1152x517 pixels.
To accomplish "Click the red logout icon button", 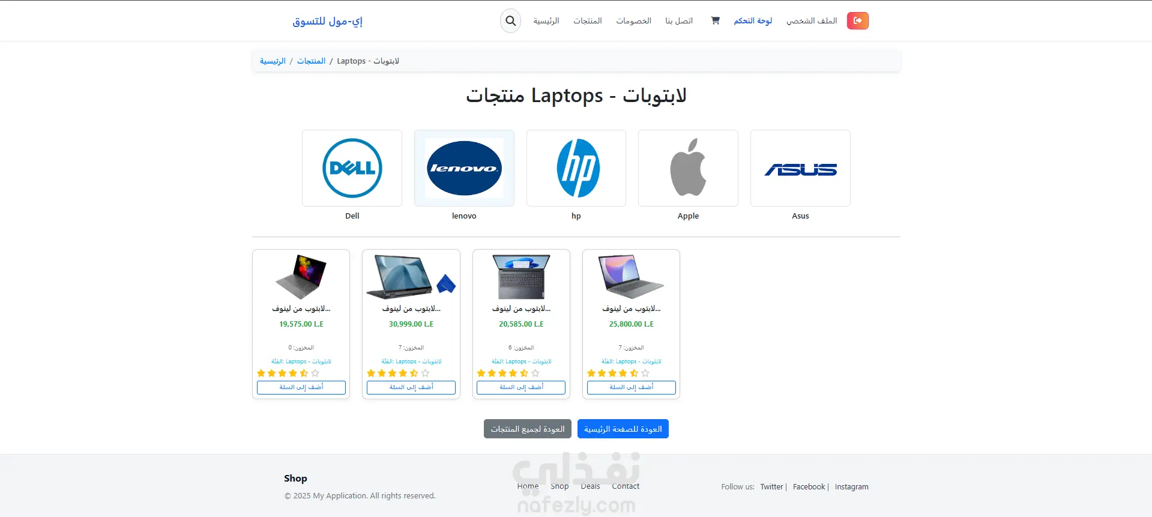I will point(857,20).
